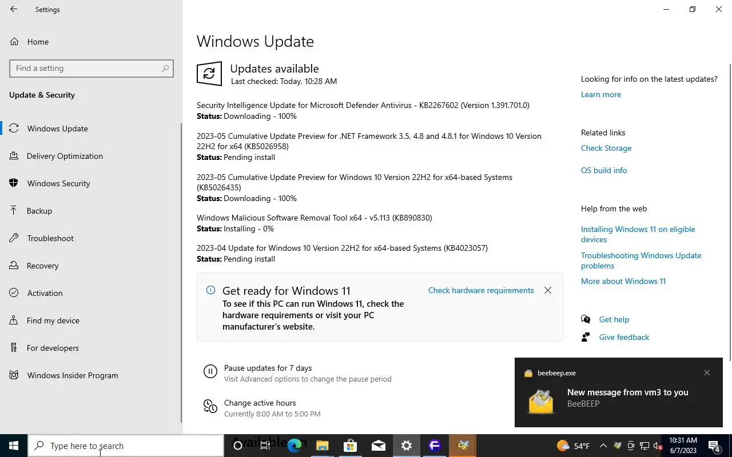Open the purple F app on taskbar
The width and height of the screenshot is (732, 457).
pyautogui.click(x=434, y=446)
